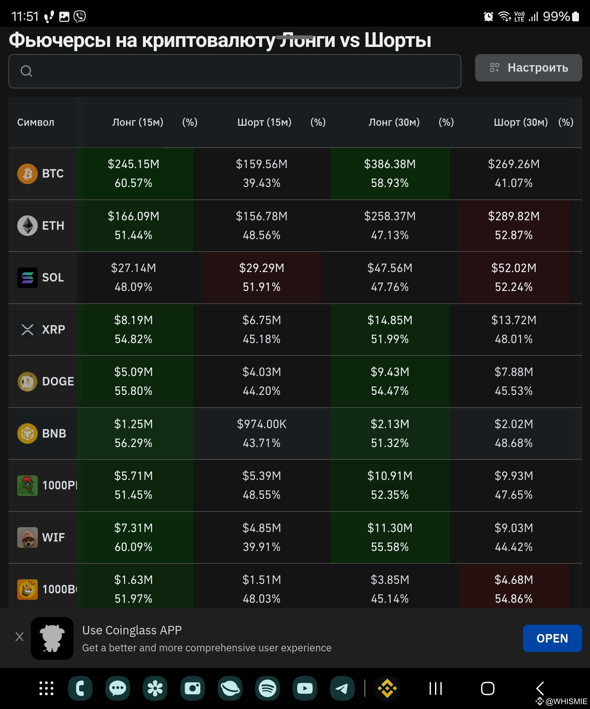
Task: Tap the Coinglass app logo
Action: coord(52,638)
